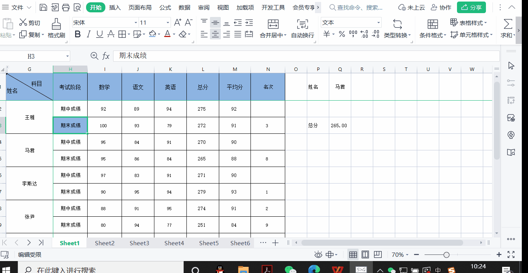Toggle horizontal center alignment
The image size is (528, 273).
coord(215,34)
